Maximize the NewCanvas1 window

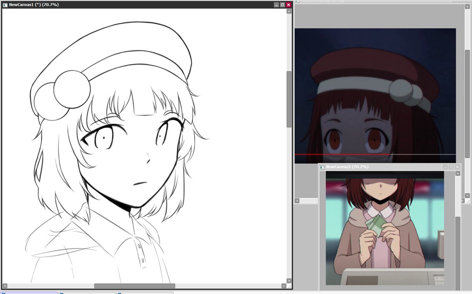[x=282, y=5]
